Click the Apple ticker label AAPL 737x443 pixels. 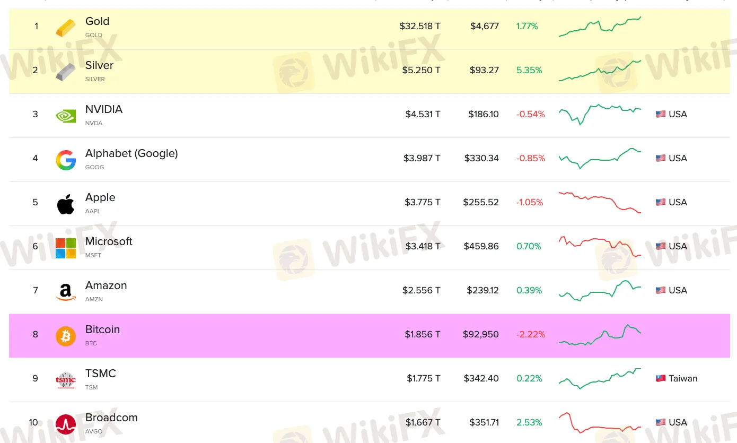pyautogui.click(x=93, y=211)
